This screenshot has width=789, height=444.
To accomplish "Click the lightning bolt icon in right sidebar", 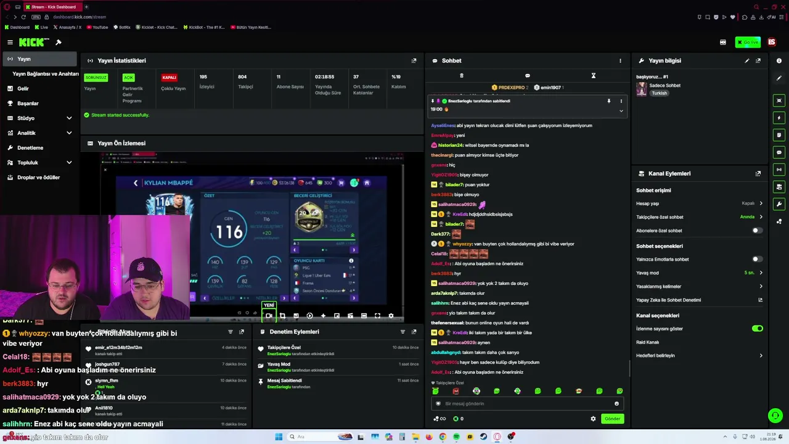I will tap(779, 118).
